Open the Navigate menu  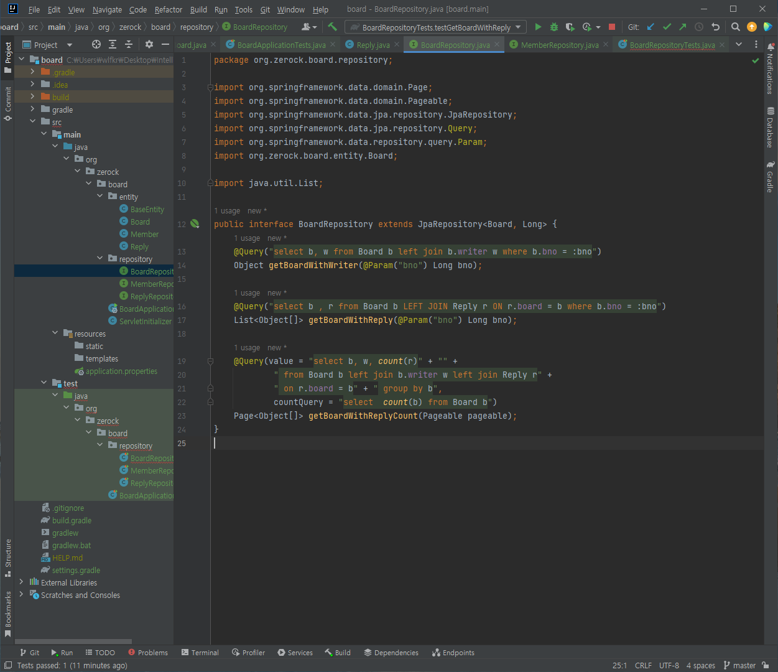(107, 9)
